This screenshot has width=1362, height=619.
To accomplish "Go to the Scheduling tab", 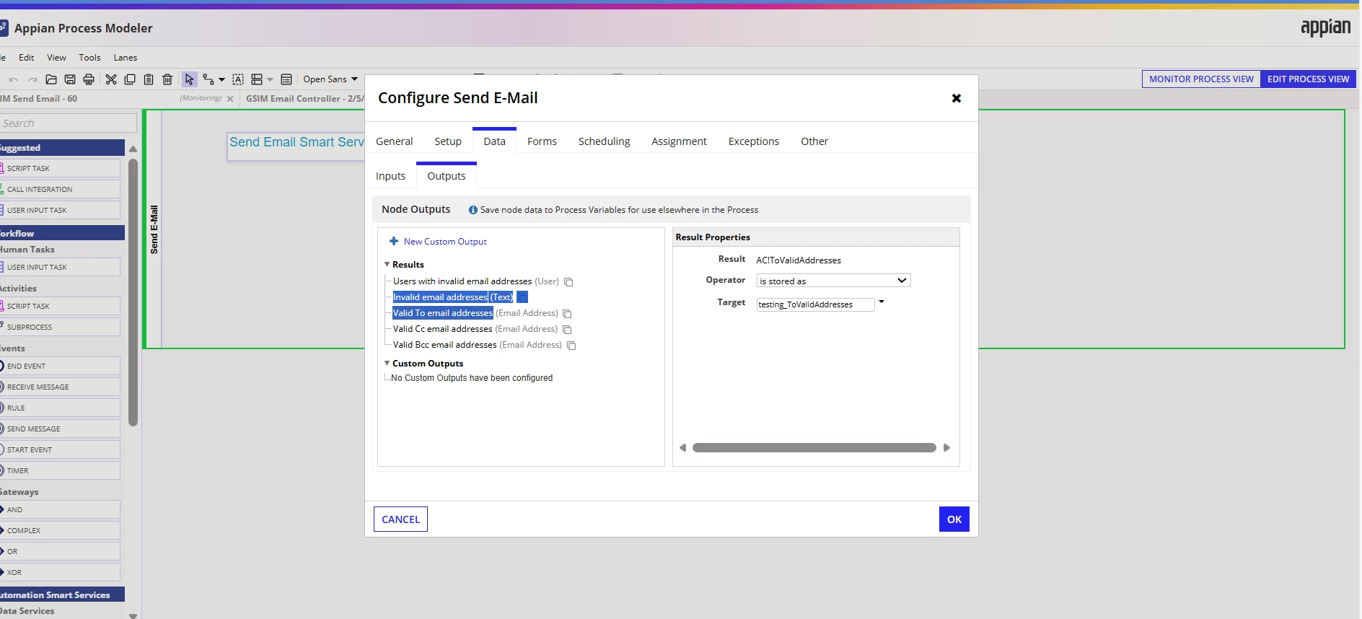I will coord(605,141).
